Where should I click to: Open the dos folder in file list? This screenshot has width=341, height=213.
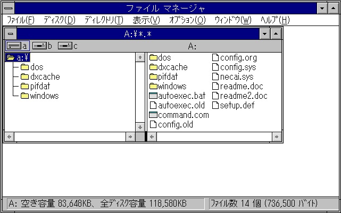click(164, 57)
